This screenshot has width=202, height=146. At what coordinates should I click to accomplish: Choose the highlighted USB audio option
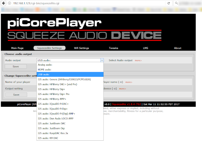[x=70, y=74]
